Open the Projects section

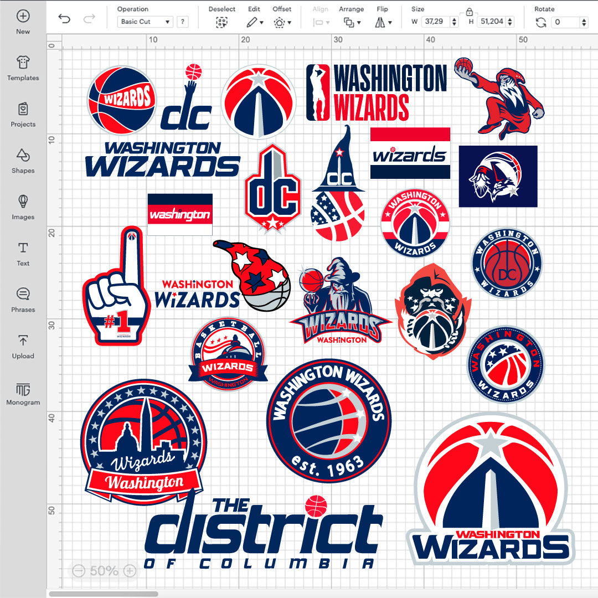click(x=23, y=114)
